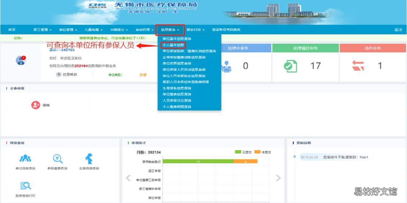Click the orange 未提交 legend swatch

(257, 152)
